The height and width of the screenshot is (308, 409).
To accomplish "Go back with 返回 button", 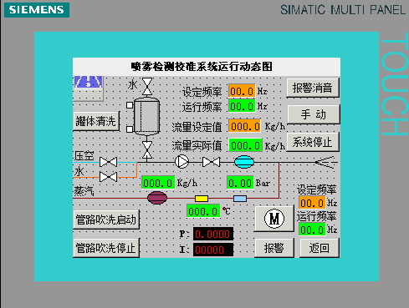I will click(x=320, y=248).
